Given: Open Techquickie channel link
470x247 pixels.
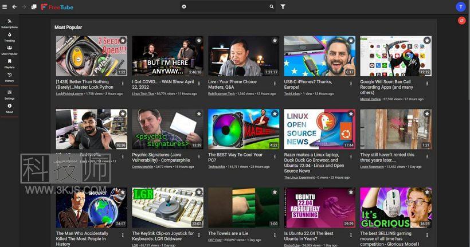Looking at the screenshot, I should [x=217, y=167].
